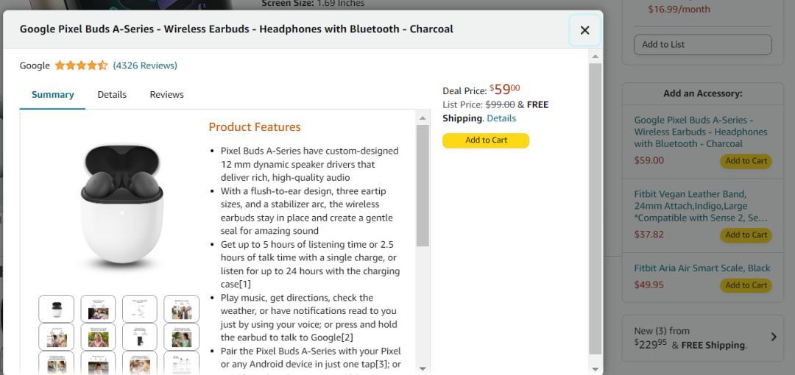The height and width of the screenshot is (375, 795).
Task: Click the Add to List button
Action: pos(703,45)
